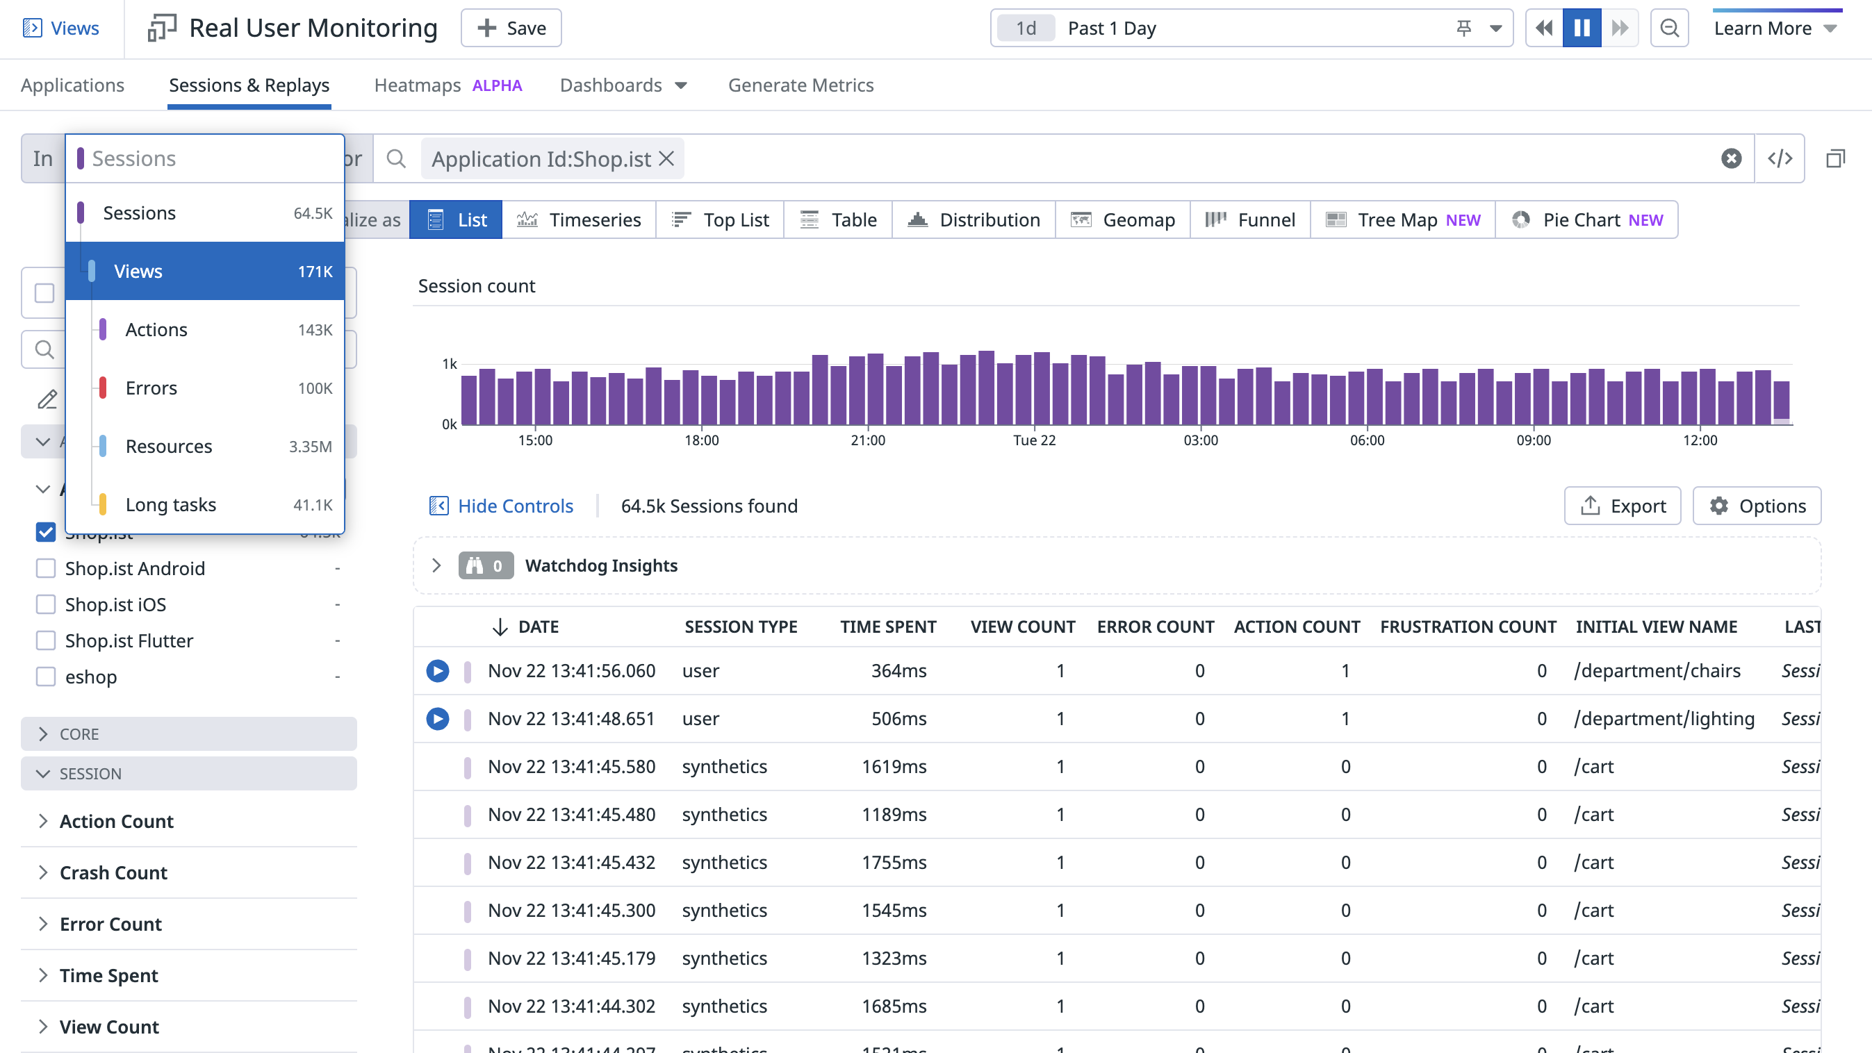Screen dimensions: 1872x1053
Task: Remove the Application Id:Shop.ist filter
Action: tap(666, 158)
